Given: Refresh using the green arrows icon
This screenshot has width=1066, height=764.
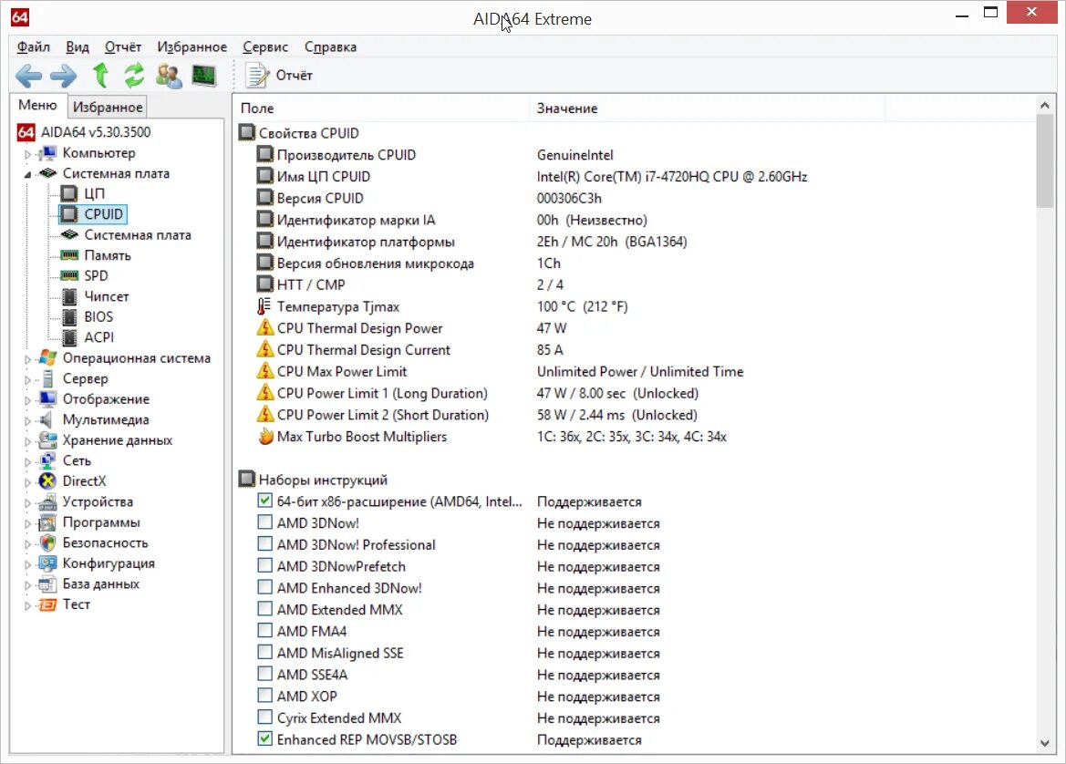Looking at the screenshot, I should pyautogui.click(x=134, y=75).
